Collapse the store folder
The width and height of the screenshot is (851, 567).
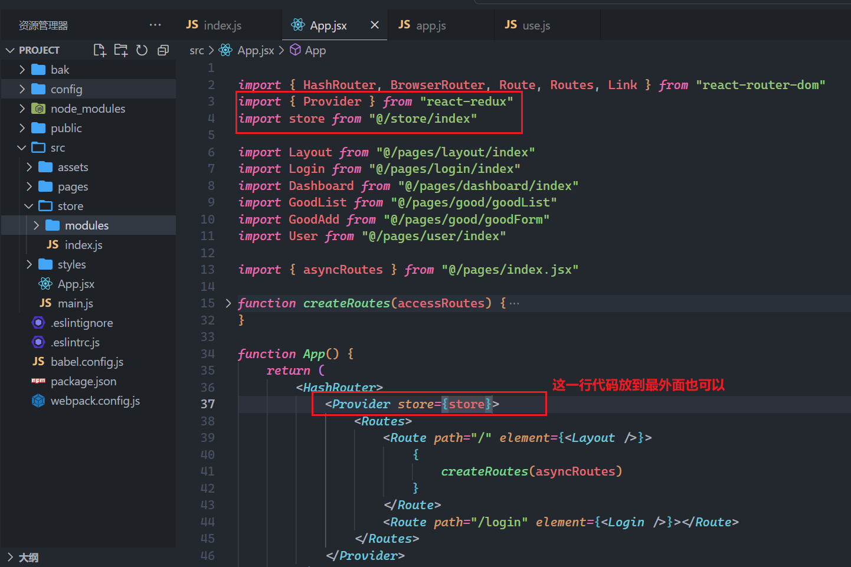pos(89,206)
